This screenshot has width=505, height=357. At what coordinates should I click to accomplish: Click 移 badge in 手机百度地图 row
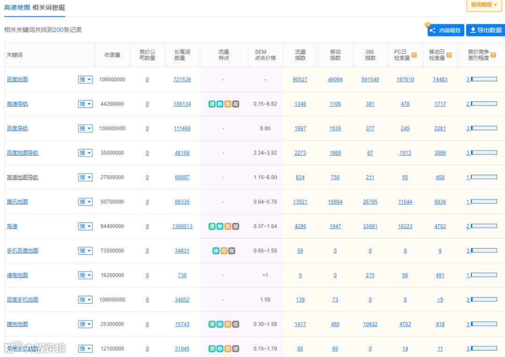tap(216, 251)
